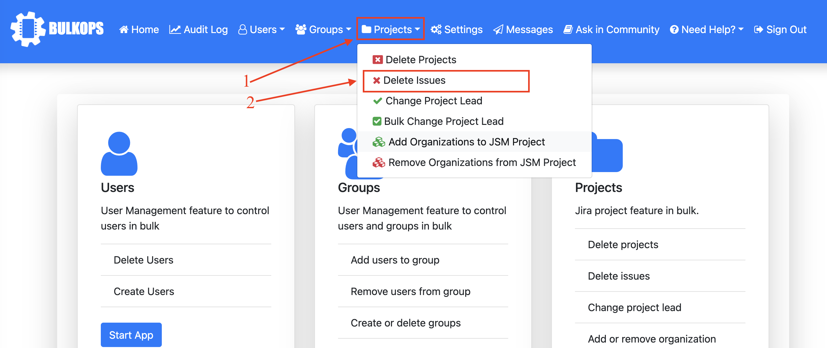Open the Messages link
This screenshot has height=348, width=827.
pyautogui.click(x=523, y=30)
